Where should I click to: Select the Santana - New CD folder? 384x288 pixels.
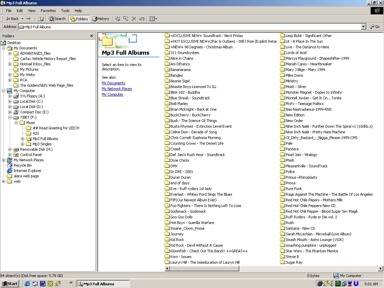point(300,228)
